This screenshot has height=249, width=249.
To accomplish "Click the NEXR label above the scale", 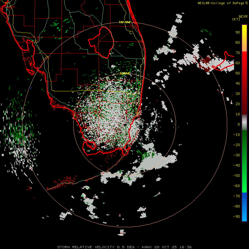I will pyautogui.click(x=243, y=17).
